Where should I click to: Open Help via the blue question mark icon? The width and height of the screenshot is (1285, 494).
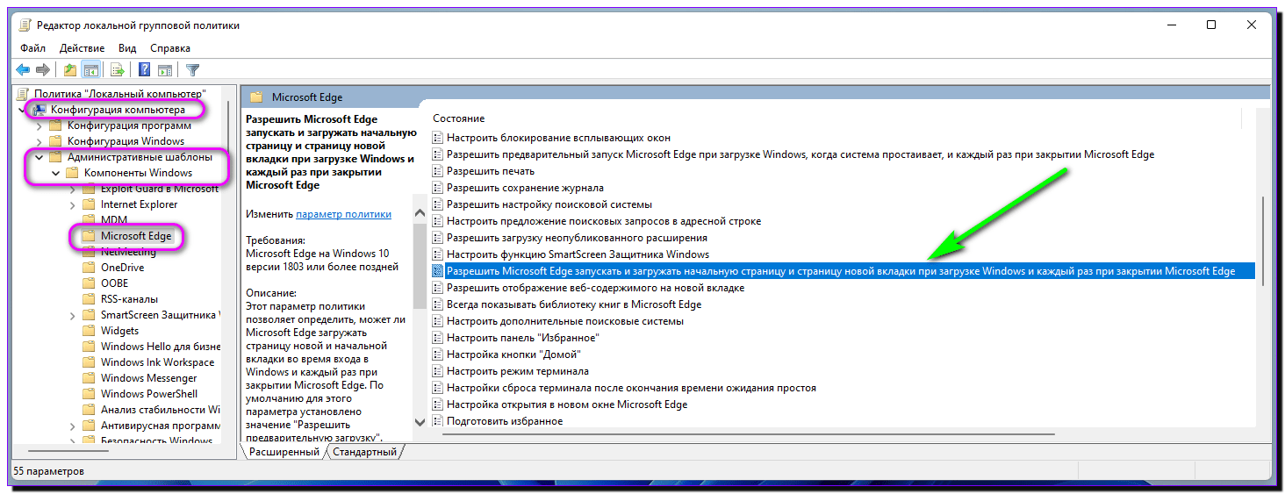144,69
